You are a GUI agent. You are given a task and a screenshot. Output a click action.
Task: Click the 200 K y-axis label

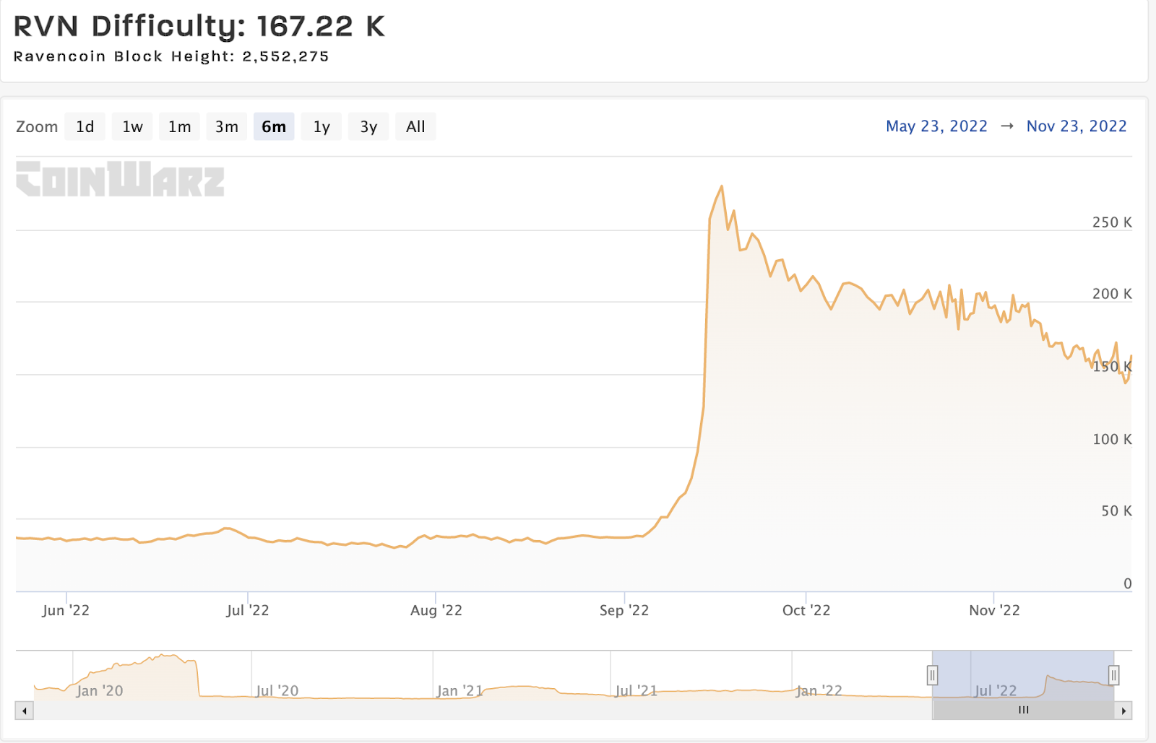point(1112,294)
